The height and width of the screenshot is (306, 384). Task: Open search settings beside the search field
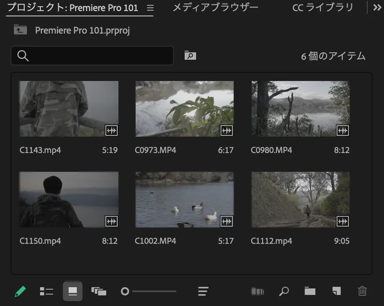(189, 55)
